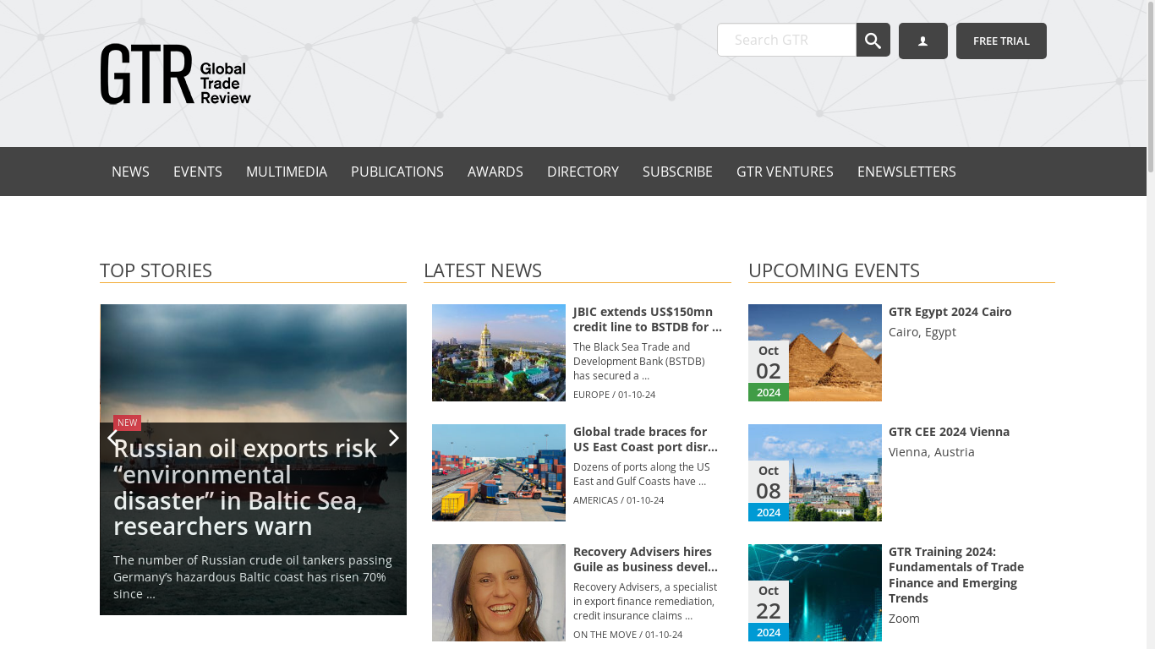The width and height of the screenshot is (1155, 649).
Task: Click the FREE TRIAL button
Action: pyautogui.click(x=1001, y=41)
